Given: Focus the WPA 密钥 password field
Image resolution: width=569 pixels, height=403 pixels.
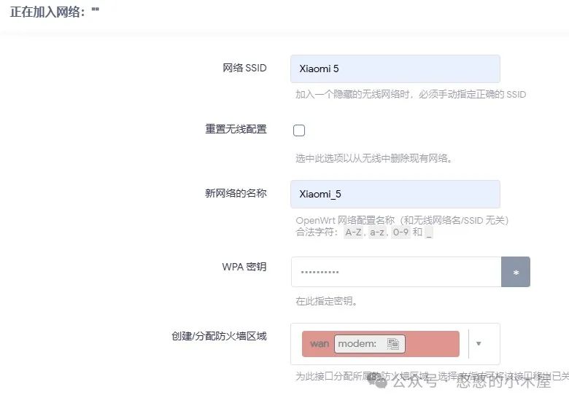Looking at the screenshot, I should click(396, 272).
